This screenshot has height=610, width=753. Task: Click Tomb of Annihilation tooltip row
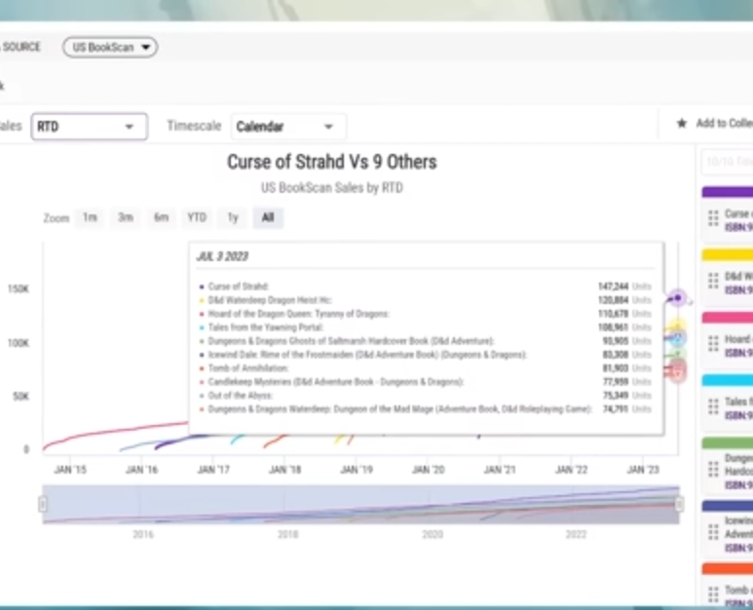[x=426, y=368]
